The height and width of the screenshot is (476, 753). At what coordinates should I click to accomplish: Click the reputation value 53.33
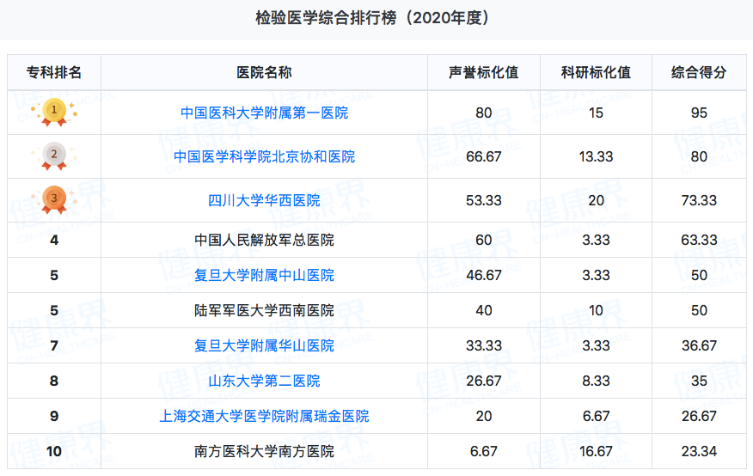484,200
